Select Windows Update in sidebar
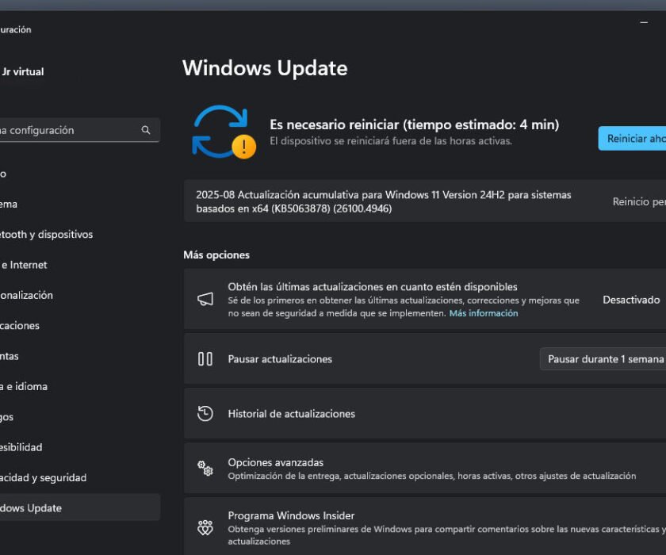The image size is (666, 555). coord(80,507)
